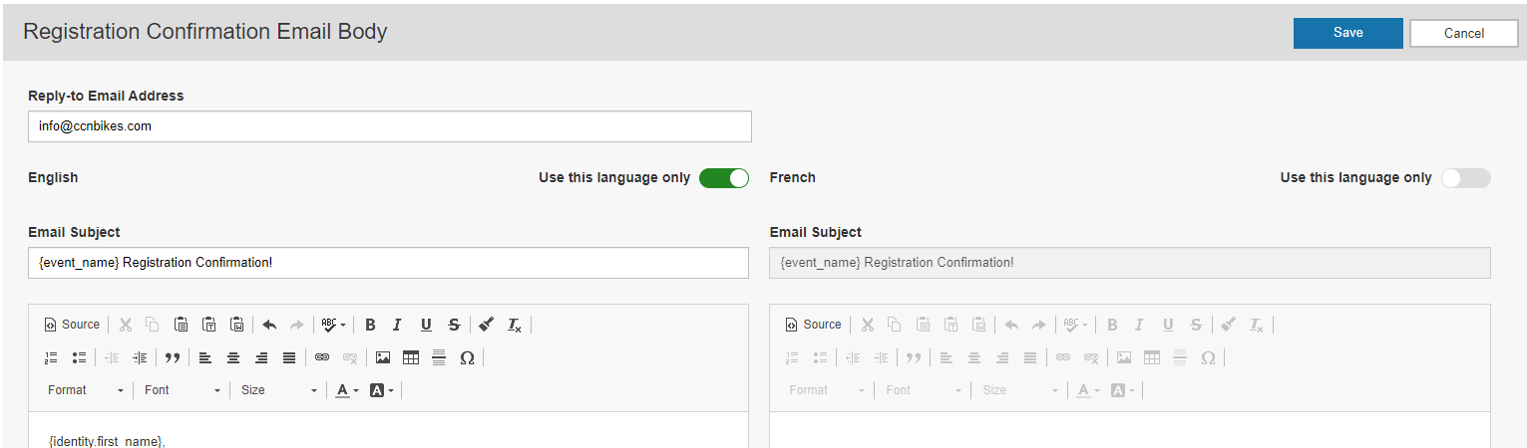Open text color picker in English editor
The height and width of the screenshot is (448, 1527).
[346, 390]
